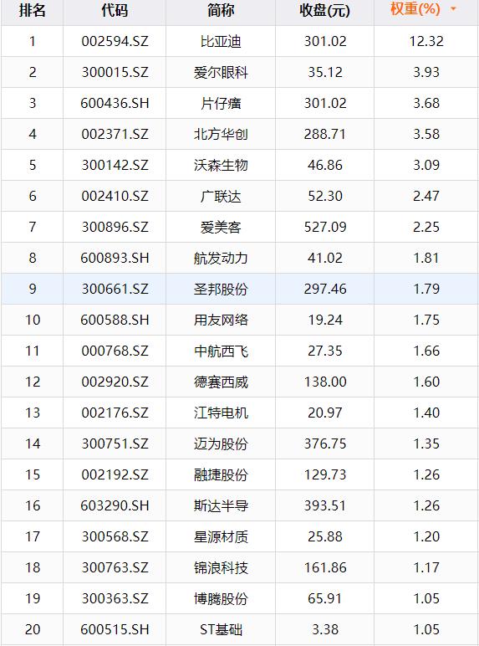Select the 简称 column header

221,10
